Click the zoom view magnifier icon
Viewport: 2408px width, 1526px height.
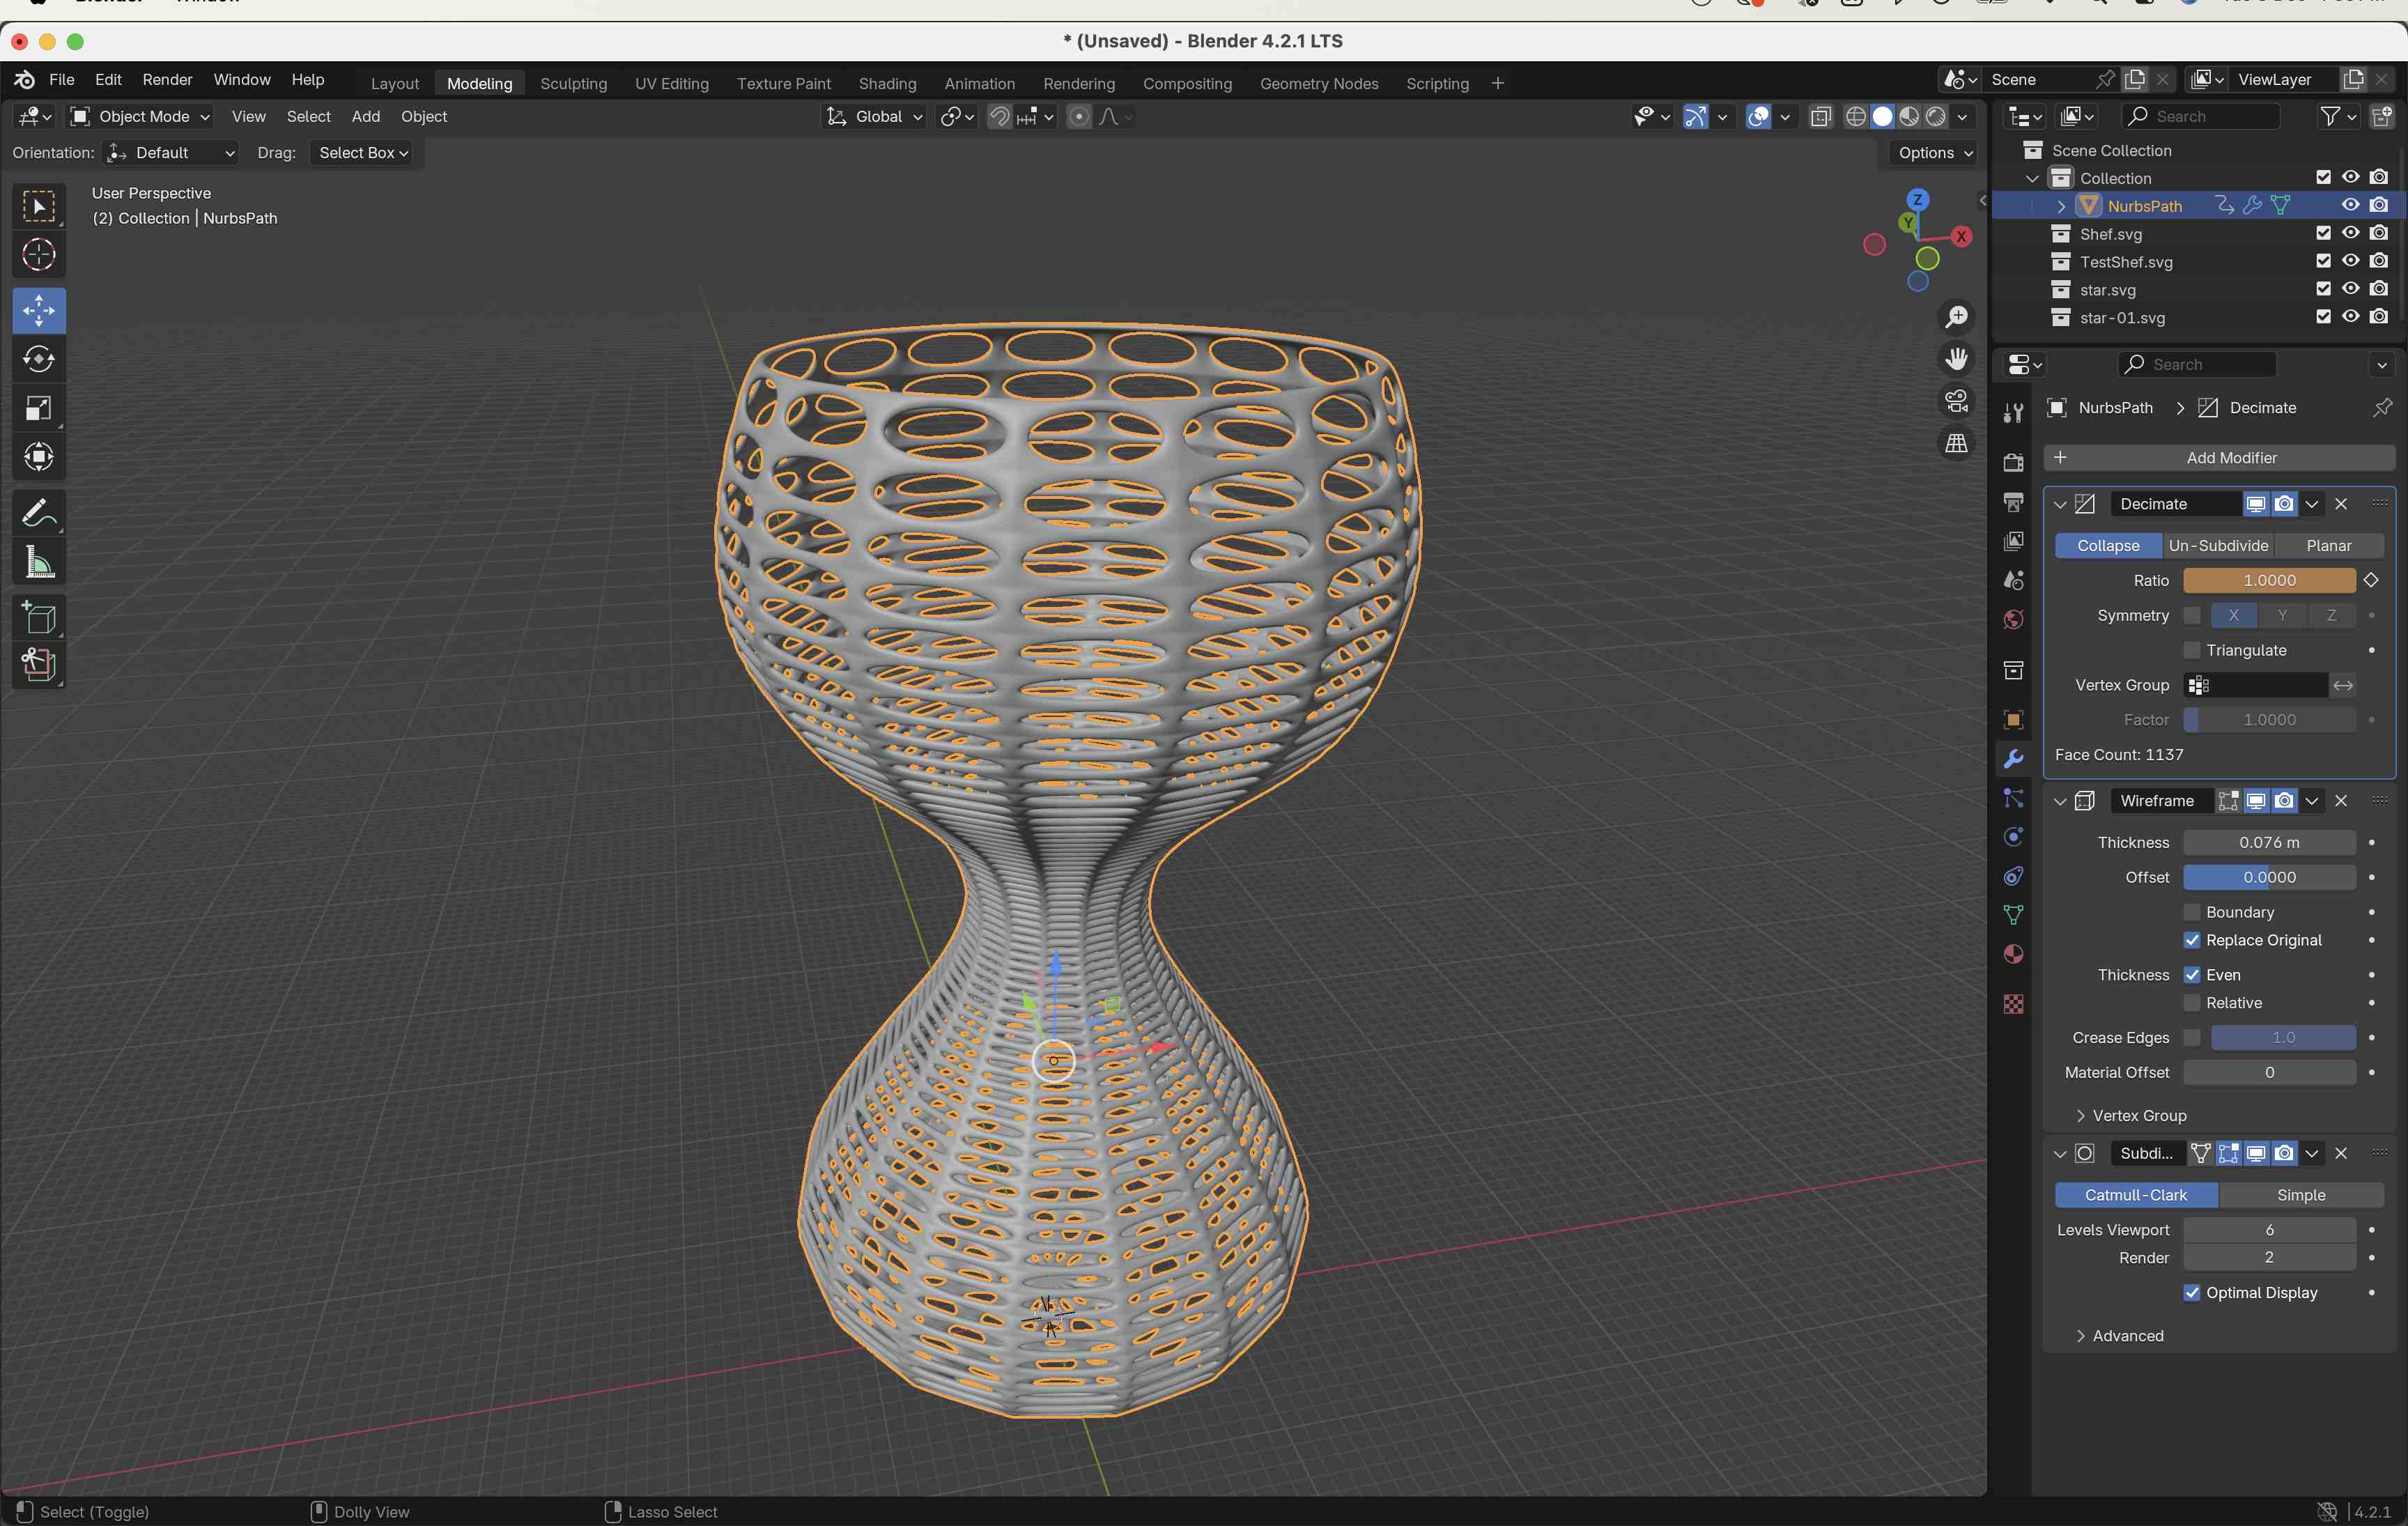[1956, 317]
